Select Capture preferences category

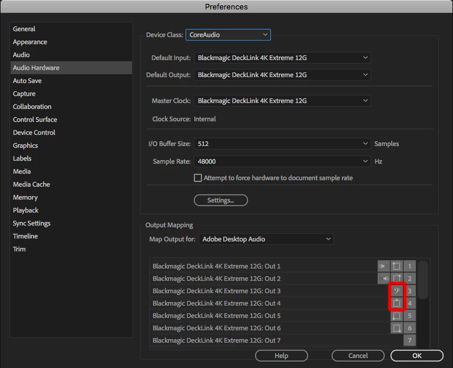pos(71,94)
